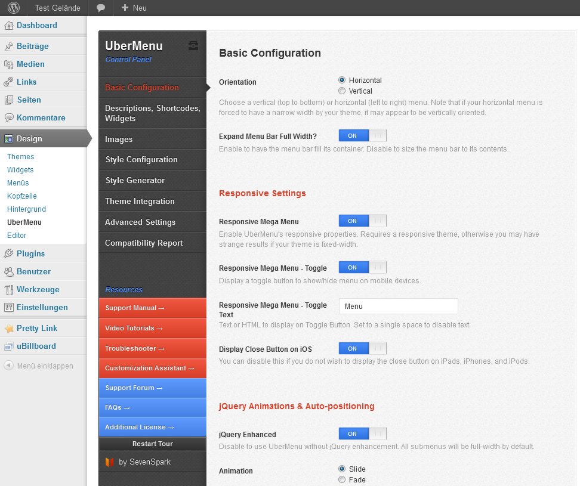The height and width of the screenshot is (486, 580).
Task: Toggle the jQuery Enhanced switch
Action: (363, 434)
